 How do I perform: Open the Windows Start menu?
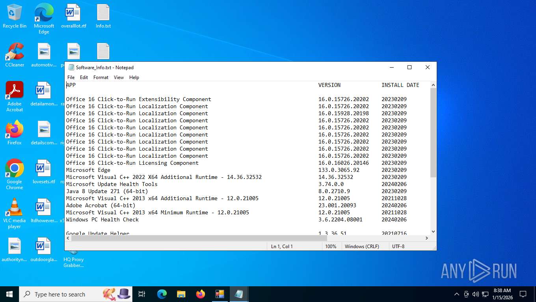(x=9, y=294)
